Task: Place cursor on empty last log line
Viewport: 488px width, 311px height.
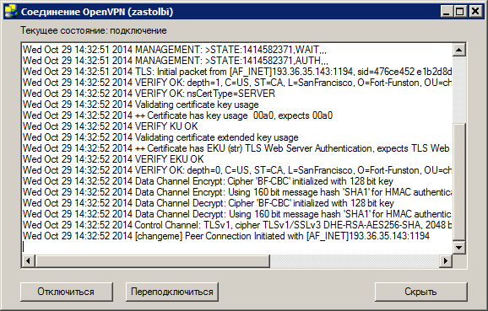Action: click(237, 247)
